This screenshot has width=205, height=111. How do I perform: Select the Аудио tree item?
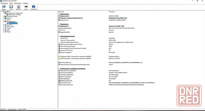[9, 28]
